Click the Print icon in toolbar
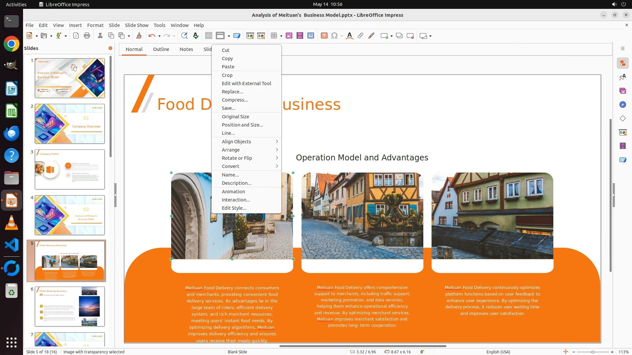The image size is (632, 355). [x=87, y=36]
